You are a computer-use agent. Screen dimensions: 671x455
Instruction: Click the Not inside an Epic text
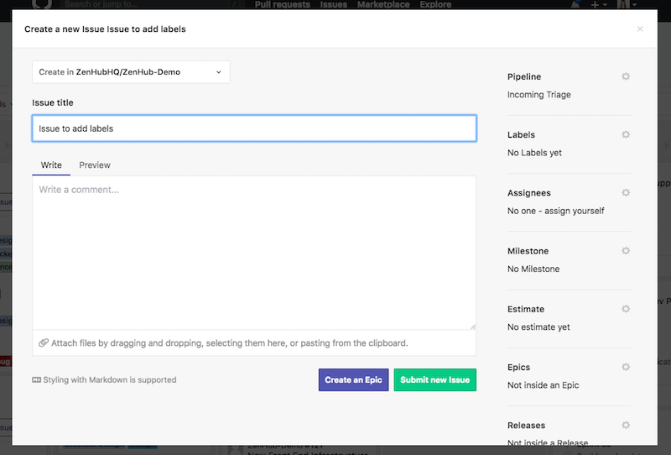[543, 385]
